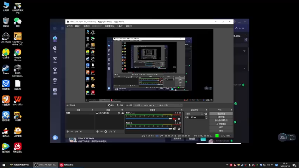This screenshot has width=299, height=168.
Task: Open QQ Music desktop shortcut
Action: pyautogui.click(x=6, y=53)
